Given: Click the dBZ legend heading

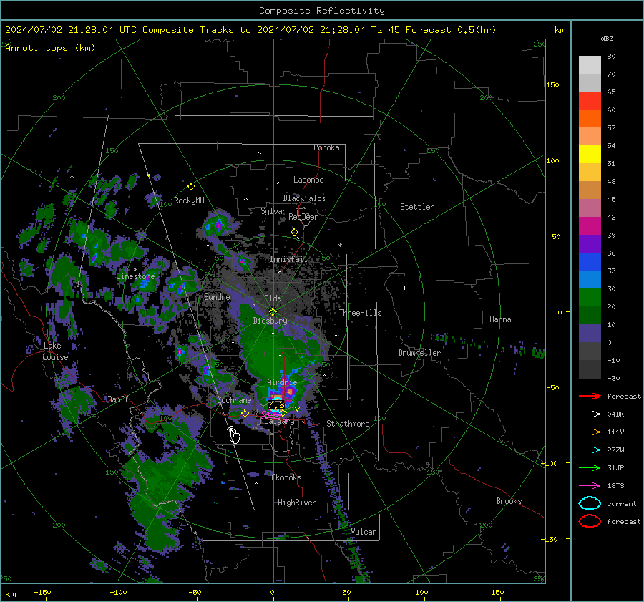Looking at the screenshot, I should [x=607, y=38].
